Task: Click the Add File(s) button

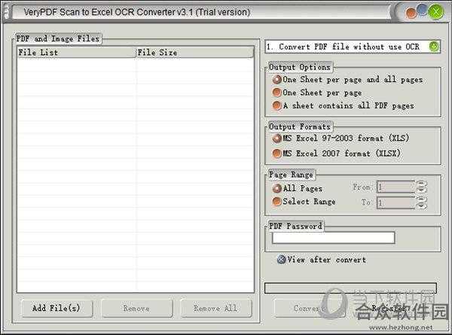Action: (56, 309)
